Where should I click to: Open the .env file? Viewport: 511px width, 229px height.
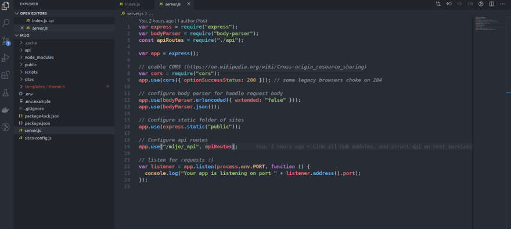click(64, 94)
